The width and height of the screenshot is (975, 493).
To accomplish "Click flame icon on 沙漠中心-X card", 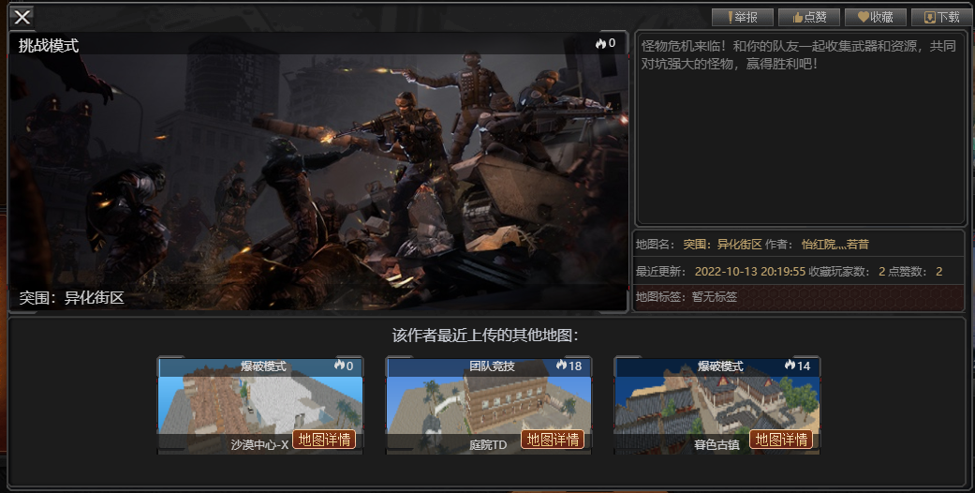I will [339, 366].
